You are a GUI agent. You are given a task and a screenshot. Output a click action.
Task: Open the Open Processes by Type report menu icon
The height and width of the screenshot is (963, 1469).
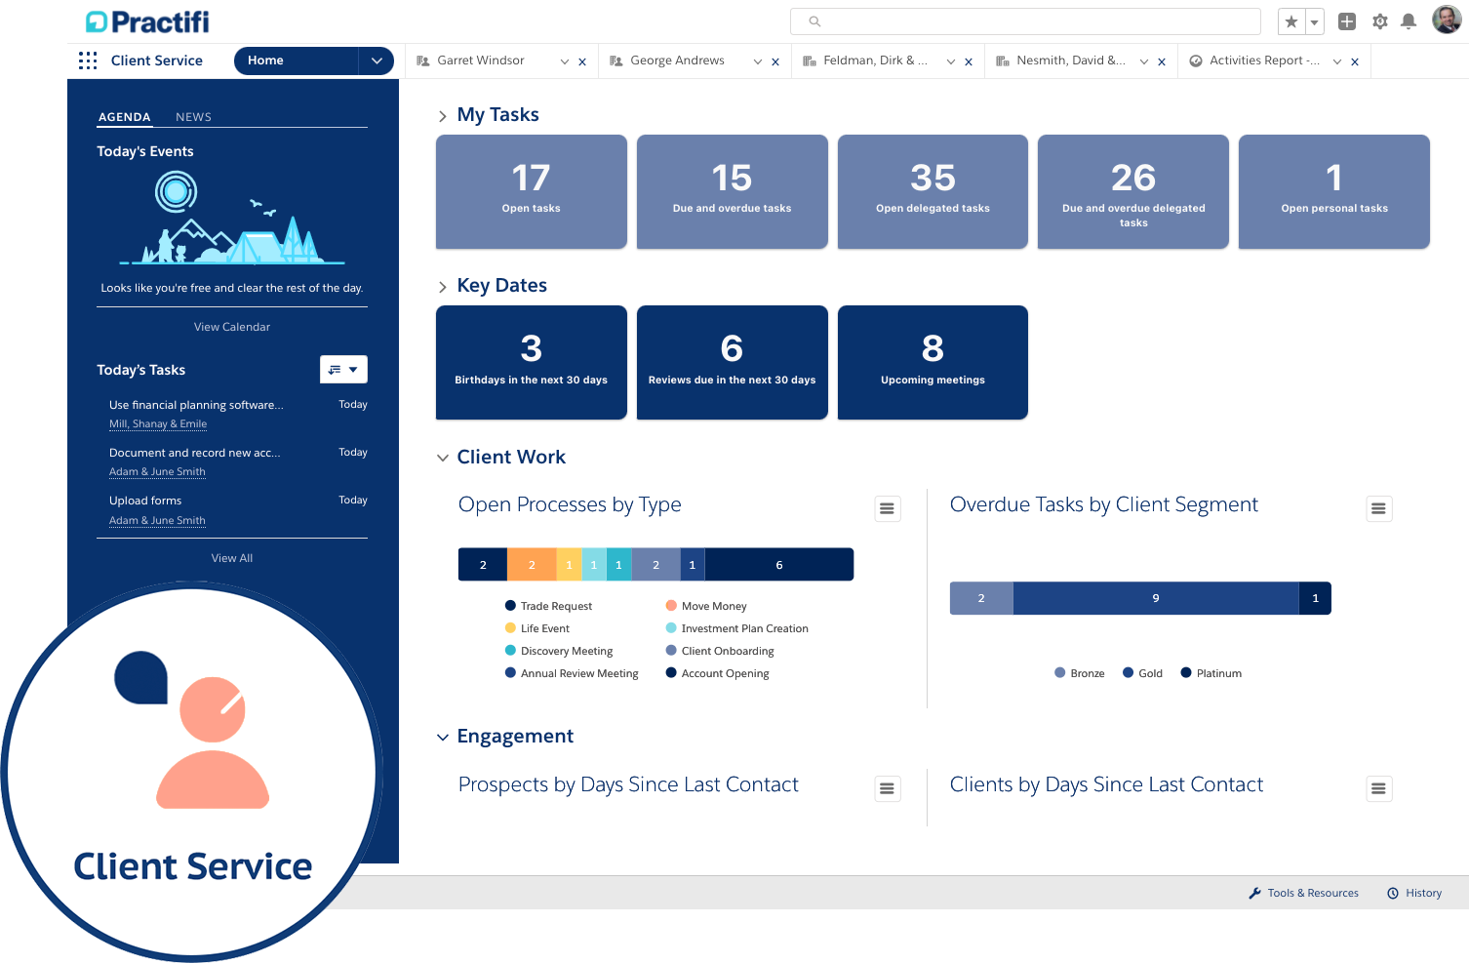[887, 508]
